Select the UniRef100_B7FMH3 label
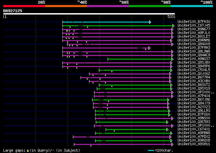Viewport: 216px width, 153px height. click(x=194, y=48)
